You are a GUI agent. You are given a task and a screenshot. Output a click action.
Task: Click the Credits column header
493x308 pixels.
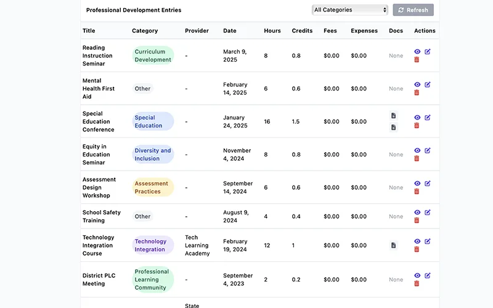point(302,31)
